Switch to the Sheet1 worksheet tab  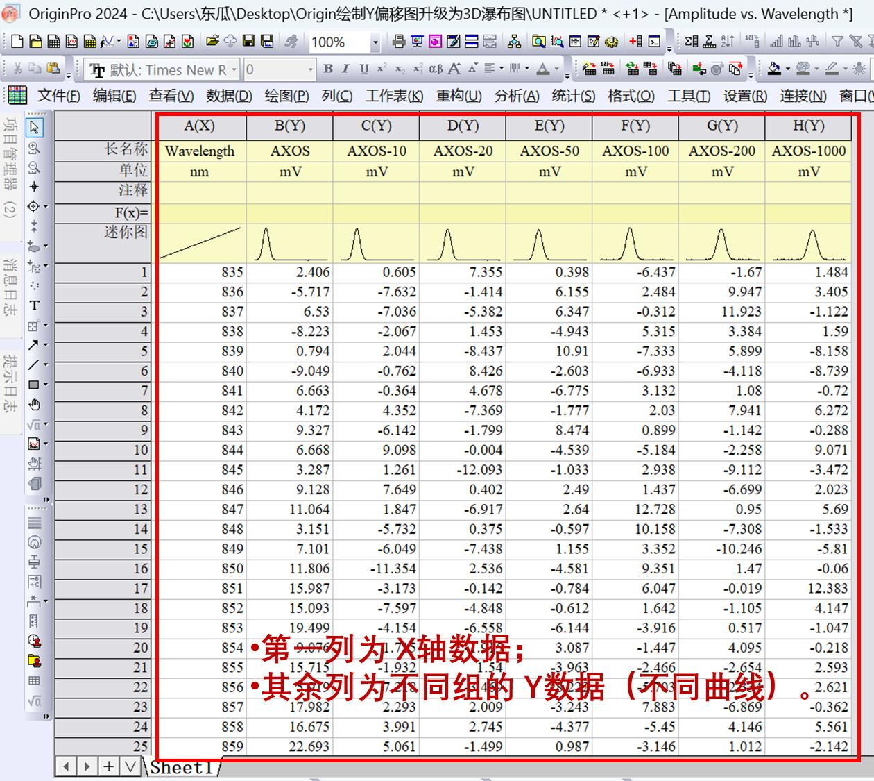(182, 767)
